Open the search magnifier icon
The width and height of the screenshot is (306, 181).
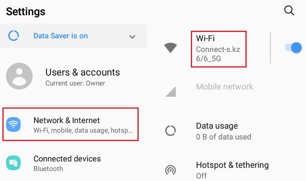tap(289, 10)
